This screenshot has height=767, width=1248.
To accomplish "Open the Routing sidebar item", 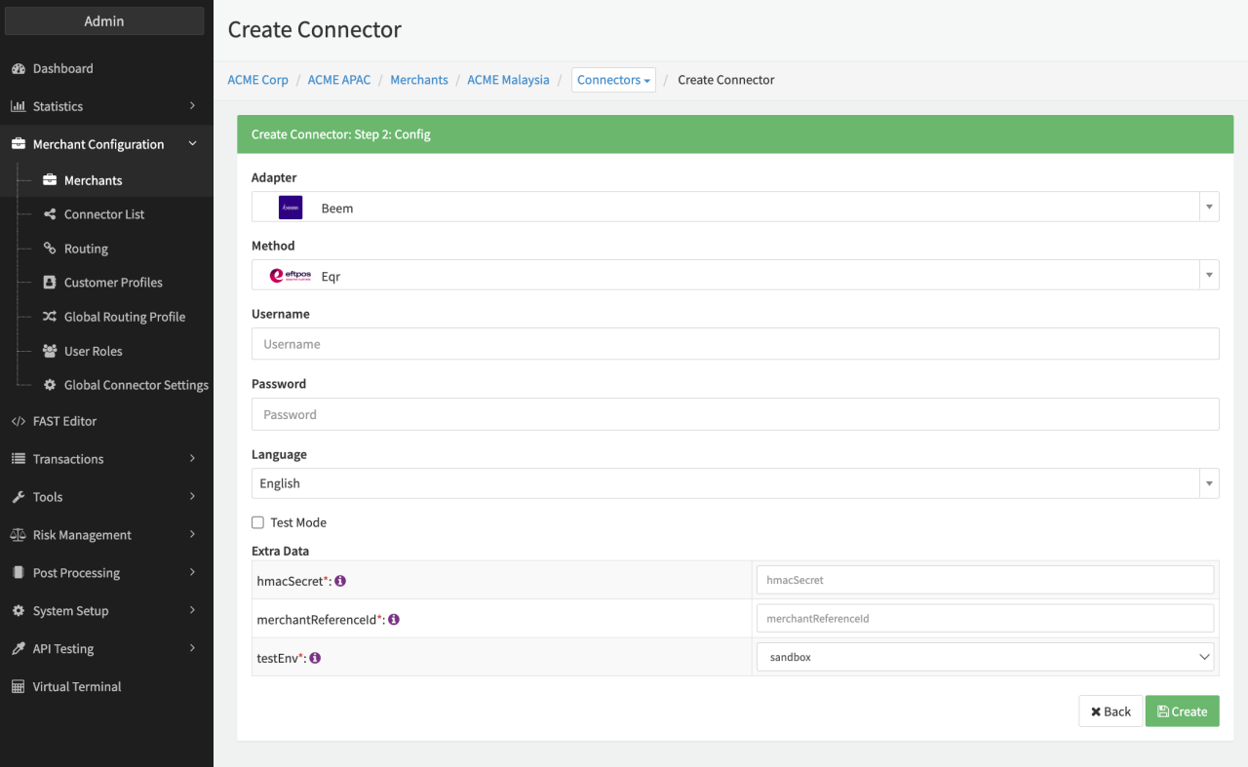I will coord(86,249).
